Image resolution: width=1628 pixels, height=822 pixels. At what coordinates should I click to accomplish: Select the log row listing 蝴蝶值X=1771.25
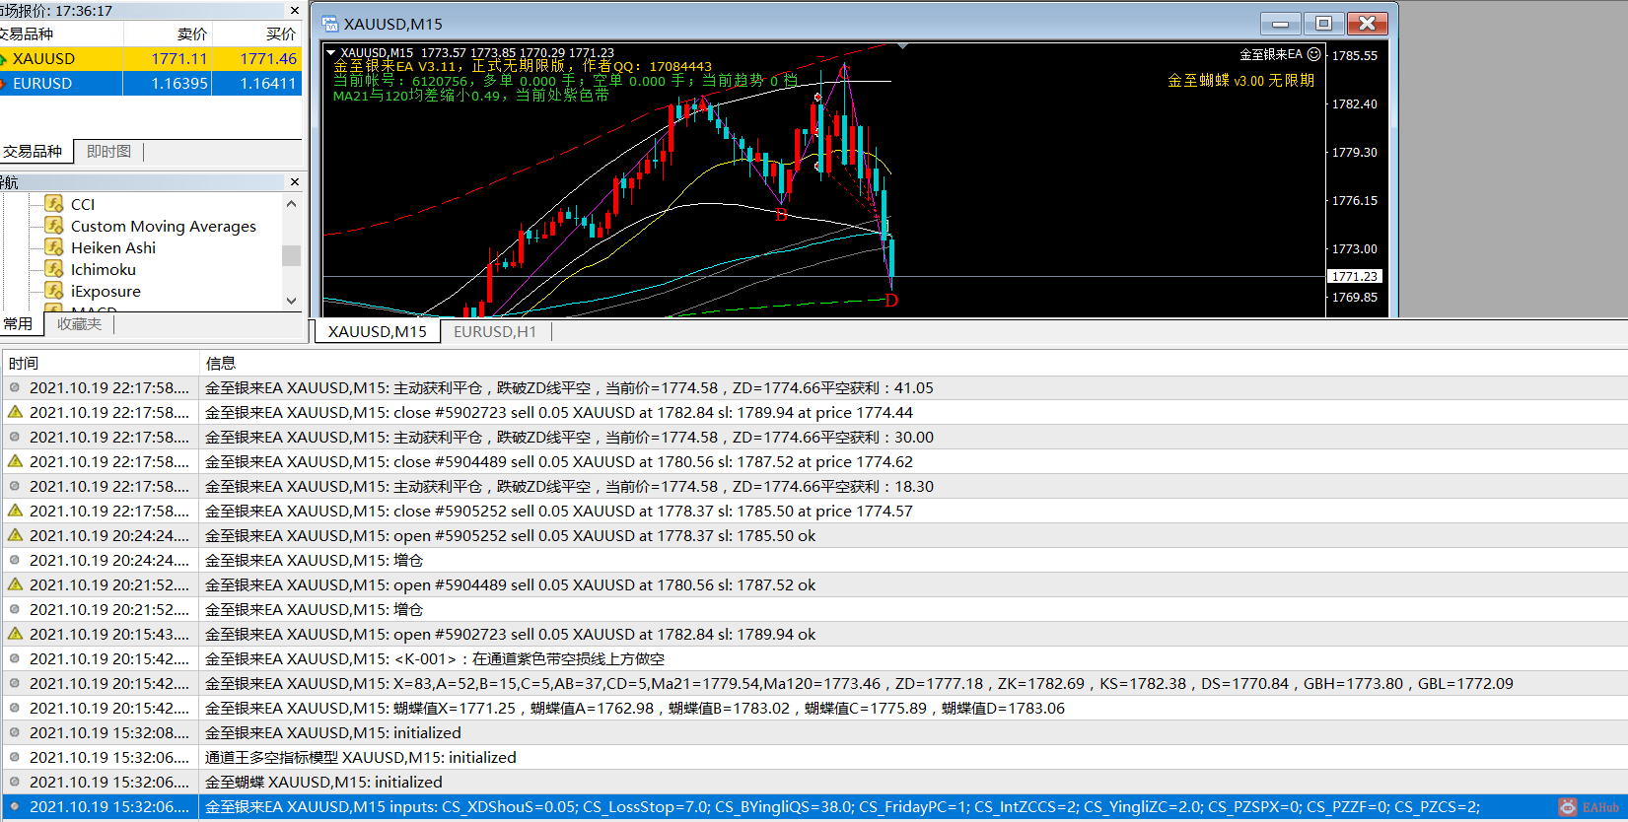tap(814, 708)
